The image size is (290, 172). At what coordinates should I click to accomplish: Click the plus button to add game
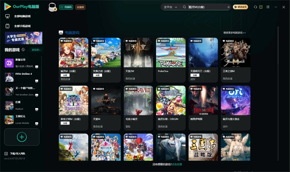pos(22,137)
